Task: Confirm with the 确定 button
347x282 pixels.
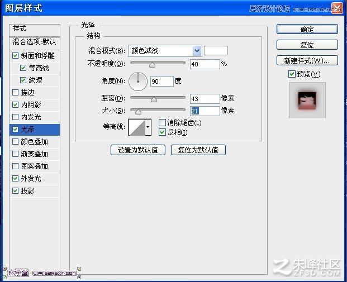Action: tap(307, 29)
